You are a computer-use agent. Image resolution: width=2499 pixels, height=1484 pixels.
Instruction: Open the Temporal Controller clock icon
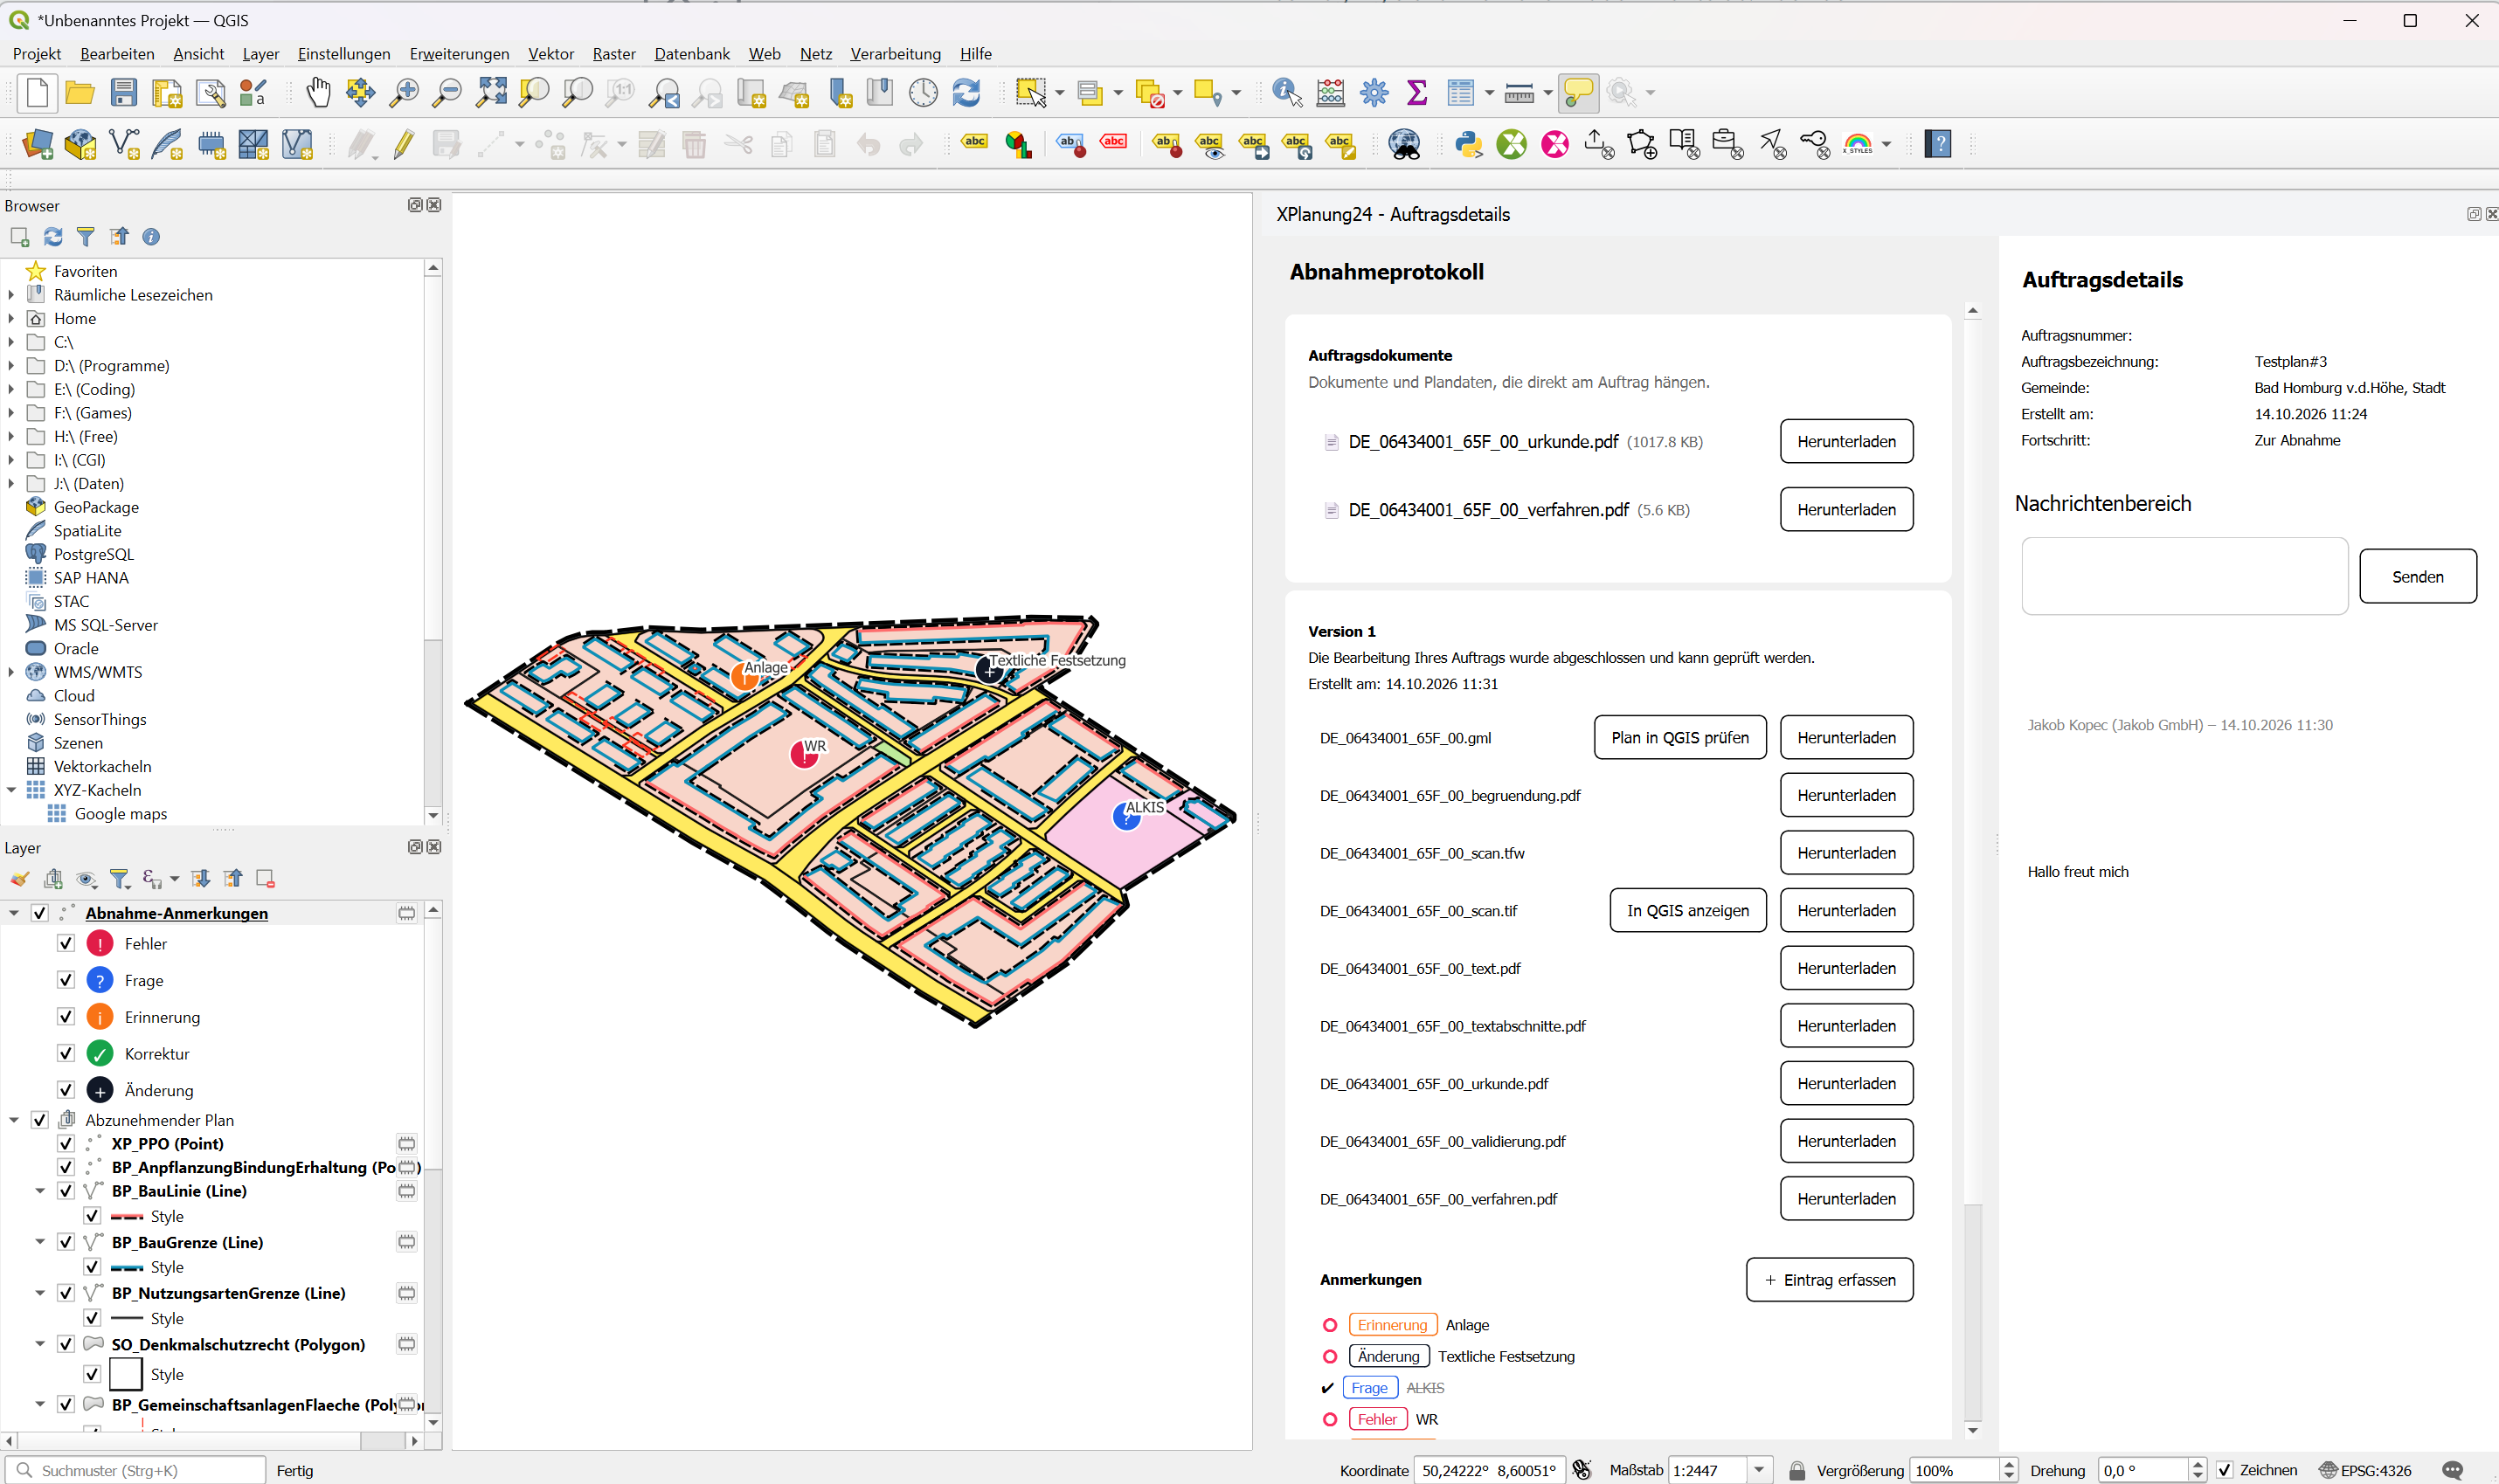[924, 93]
